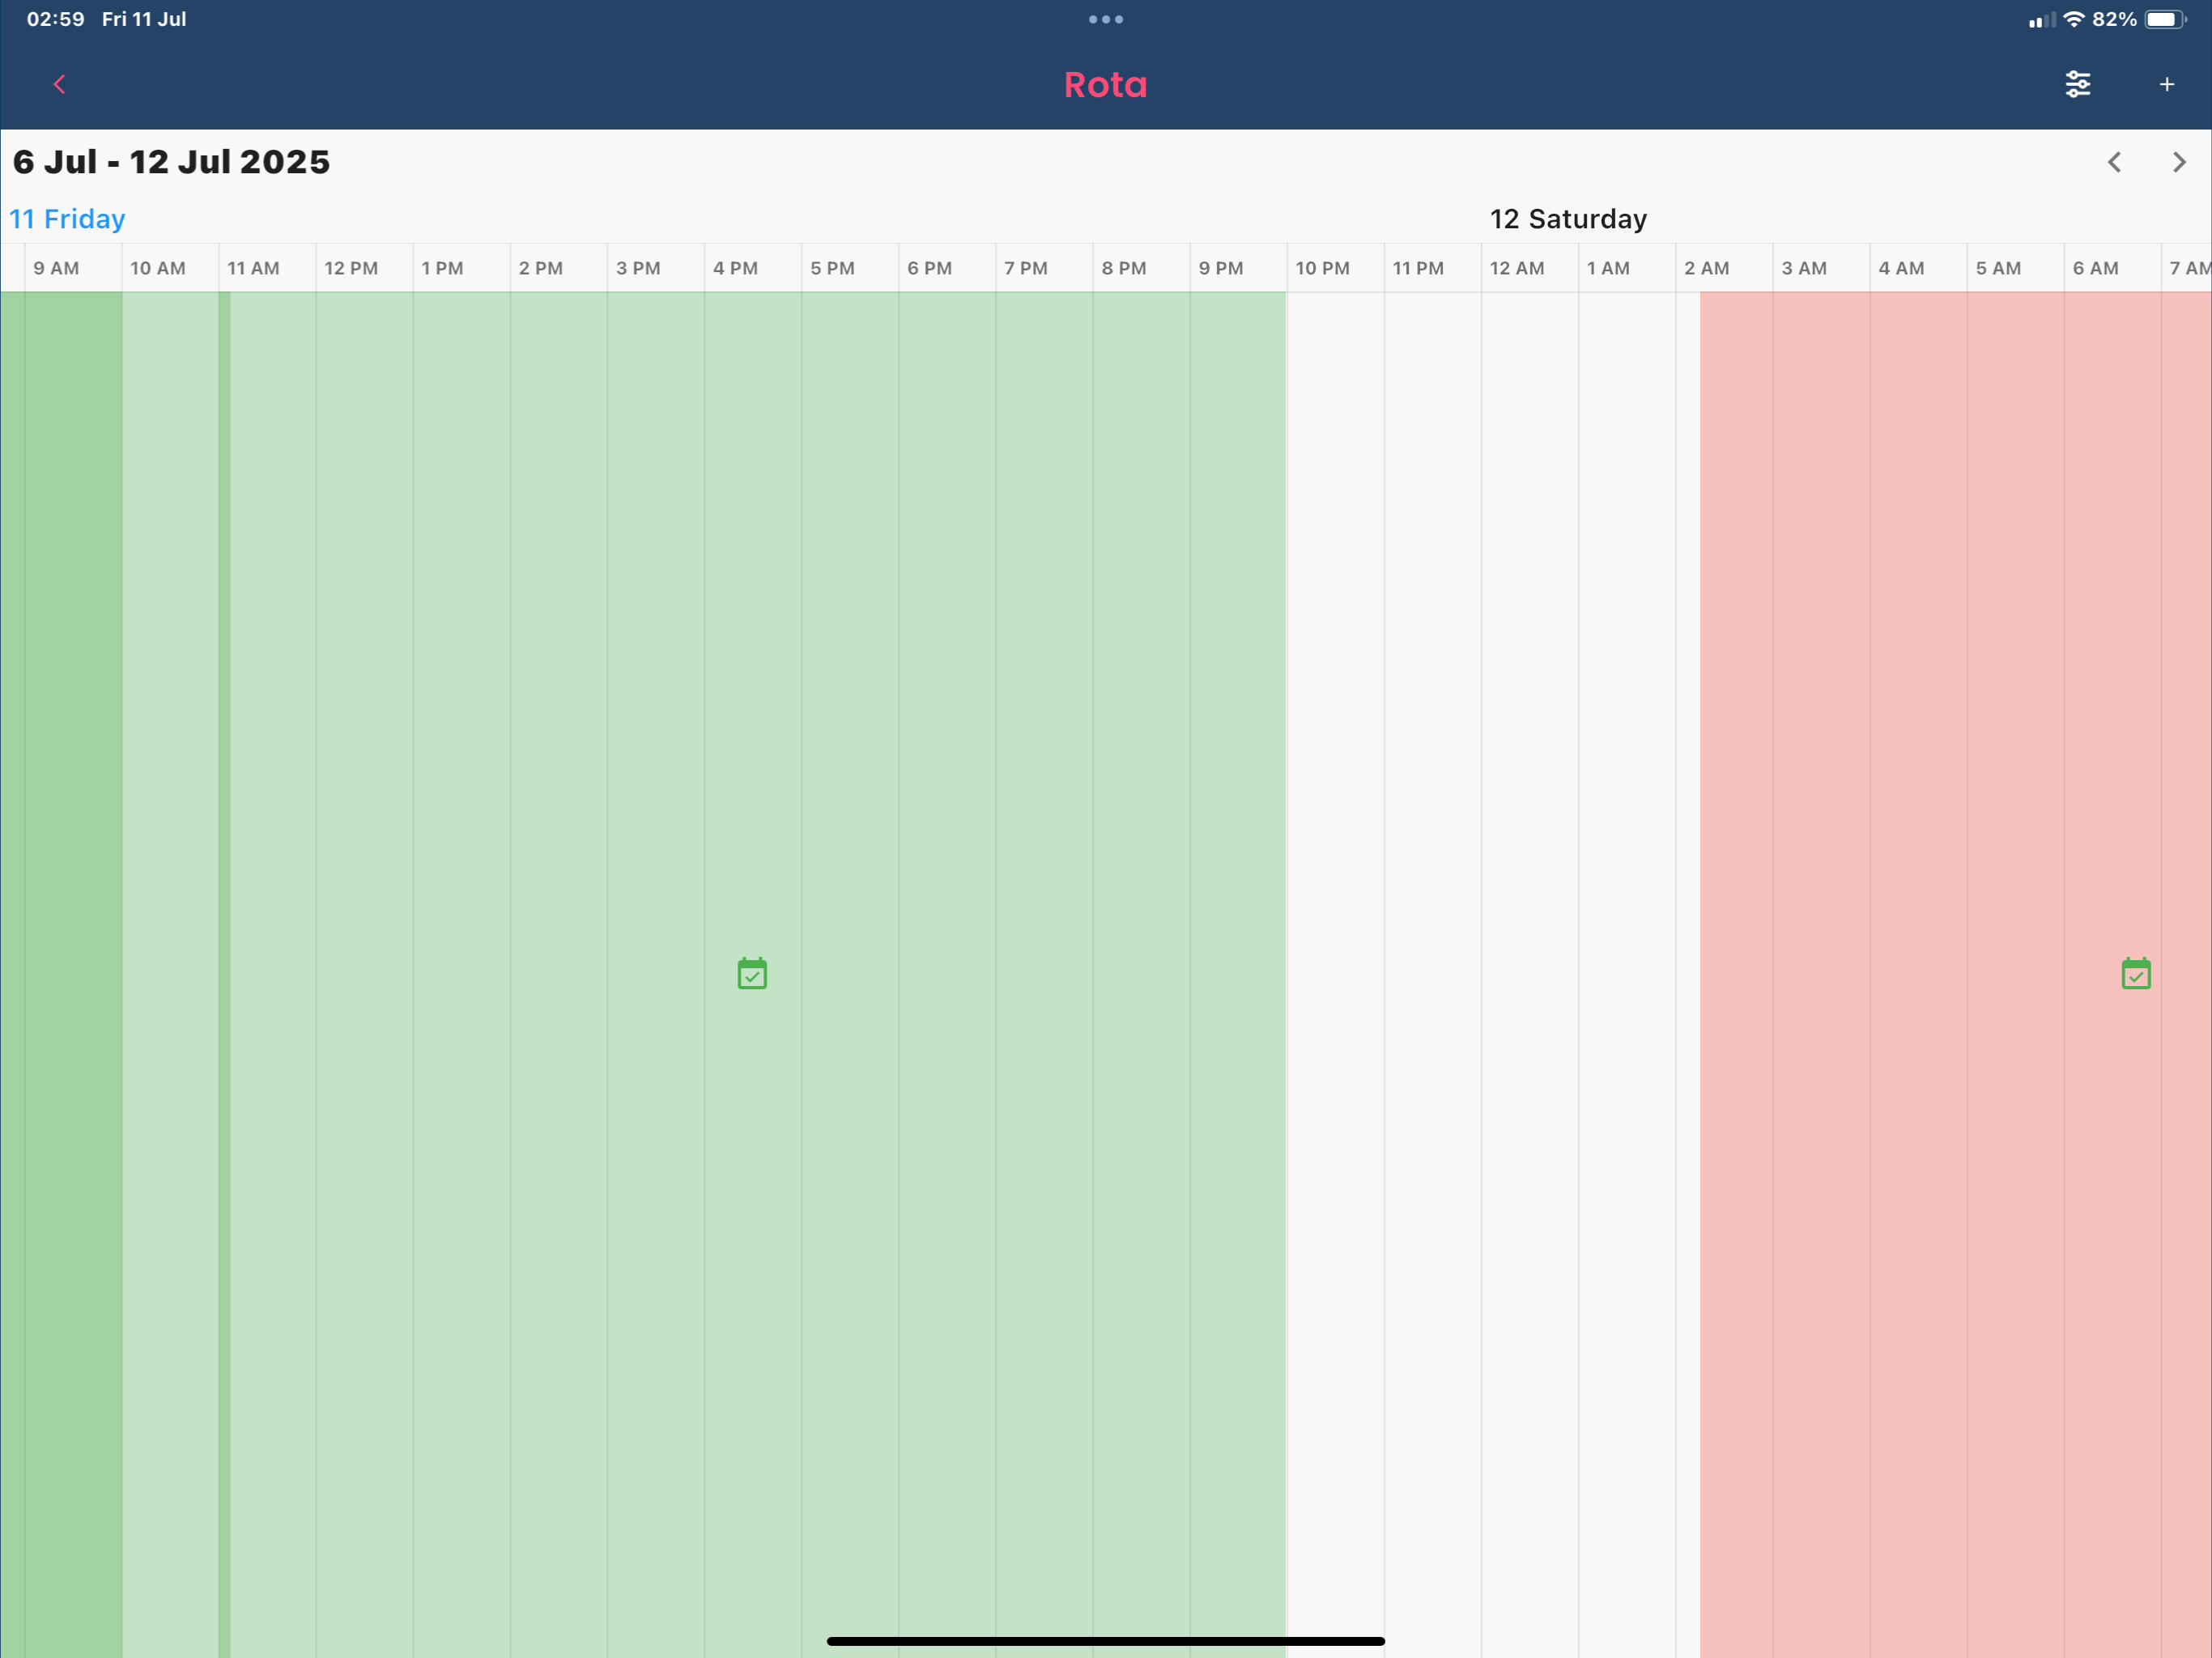Click the 11 PM time label

[1418, 268]
